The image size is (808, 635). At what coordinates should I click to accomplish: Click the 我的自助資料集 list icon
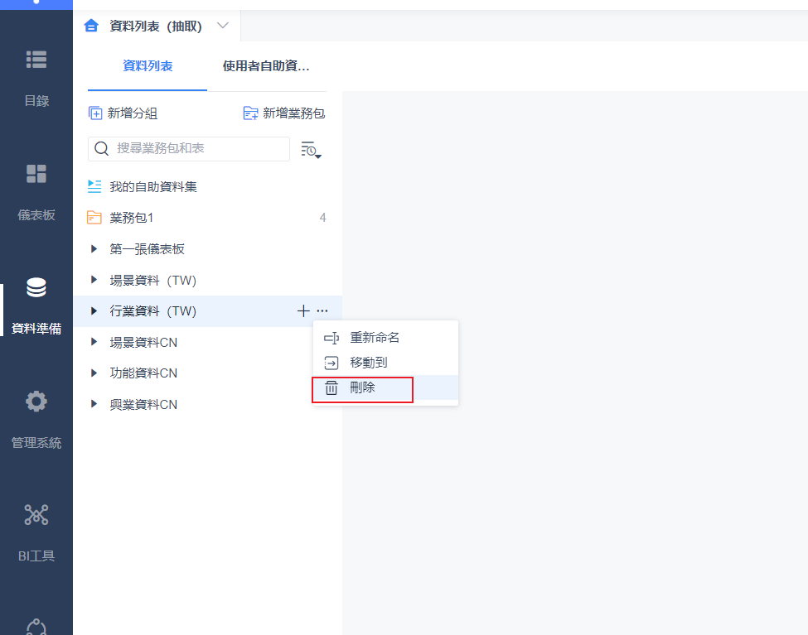pos(94,186)
